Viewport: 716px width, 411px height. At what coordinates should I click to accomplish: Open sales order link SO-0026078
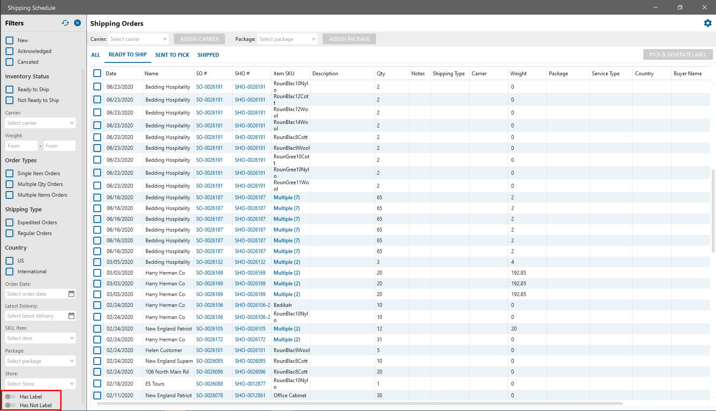(x=210, y=396)
